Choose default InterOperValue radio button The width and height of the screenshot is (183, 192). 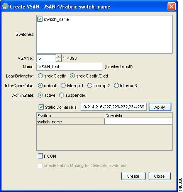[40, 86]
